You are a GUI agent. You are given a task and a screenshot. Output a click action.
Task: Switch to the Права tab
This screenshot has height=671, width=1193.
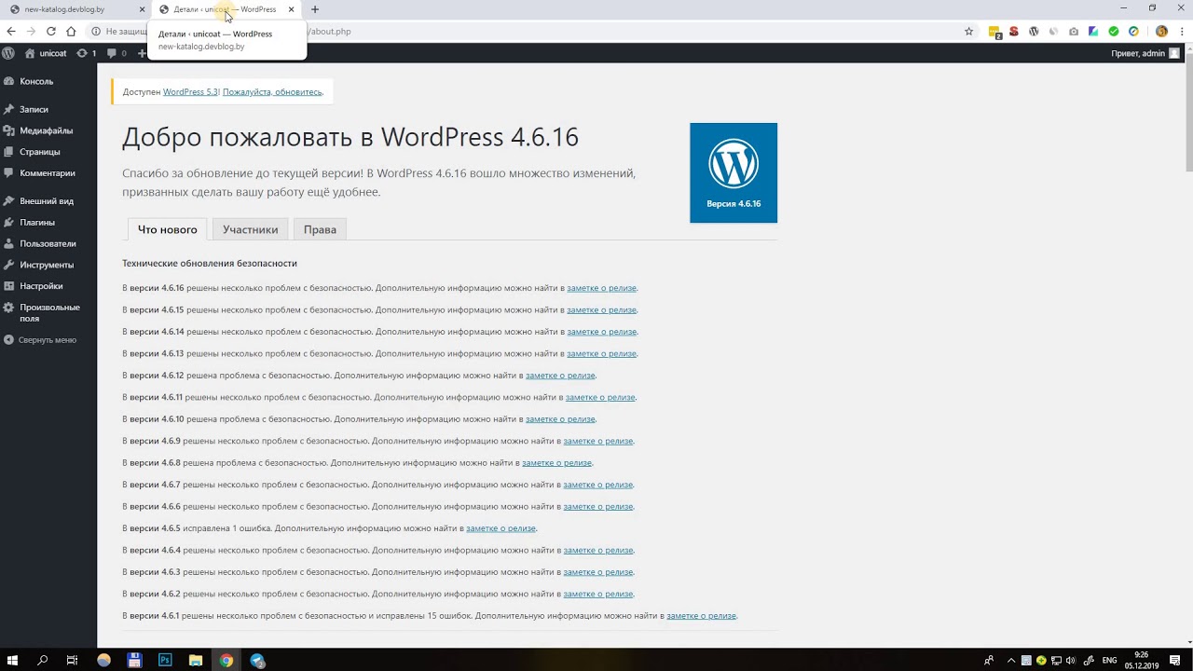320,229
